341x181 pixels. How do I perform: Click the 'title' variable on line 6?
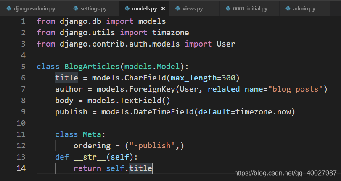66,78
